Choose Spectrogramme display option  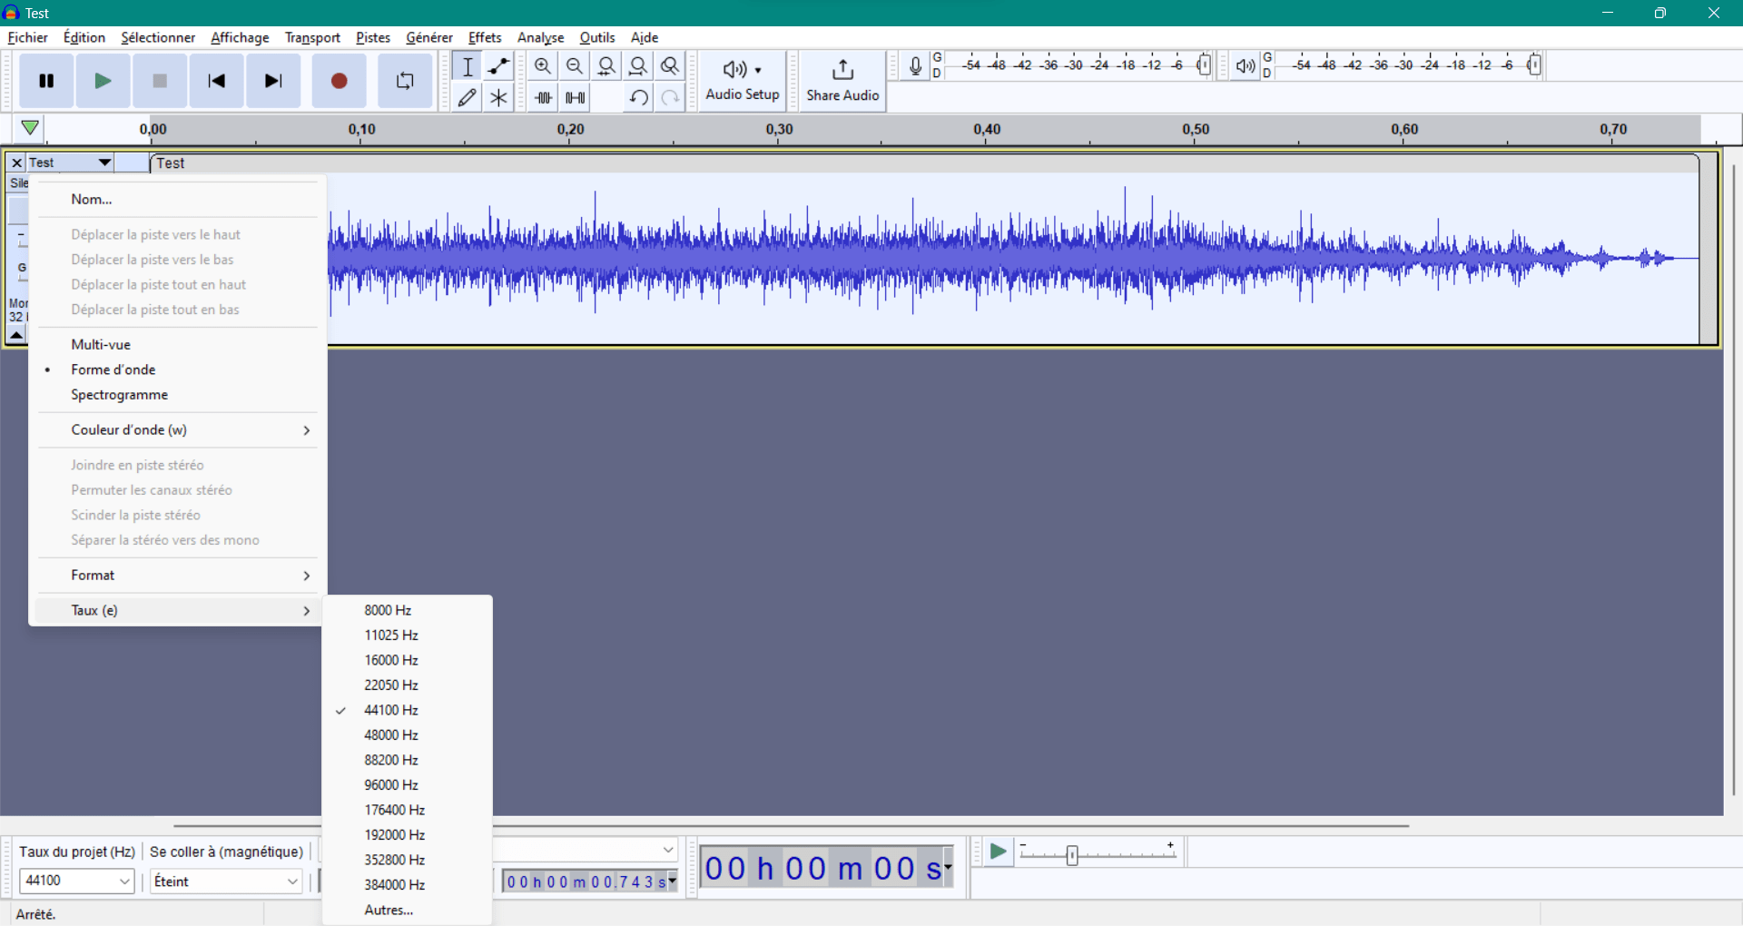tap(177, 395)
